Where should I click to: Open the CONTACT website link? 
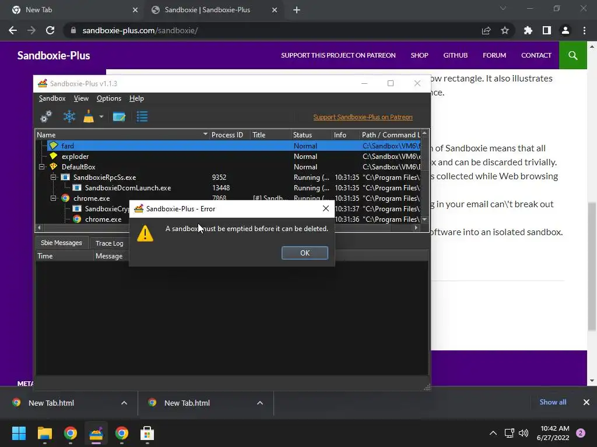[x=536, y=55]
